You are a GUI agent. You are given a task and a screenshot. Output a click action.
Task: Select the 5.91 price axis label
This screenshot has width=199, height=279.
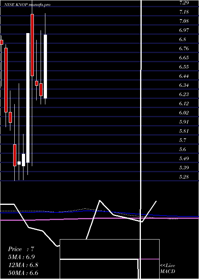184,122
